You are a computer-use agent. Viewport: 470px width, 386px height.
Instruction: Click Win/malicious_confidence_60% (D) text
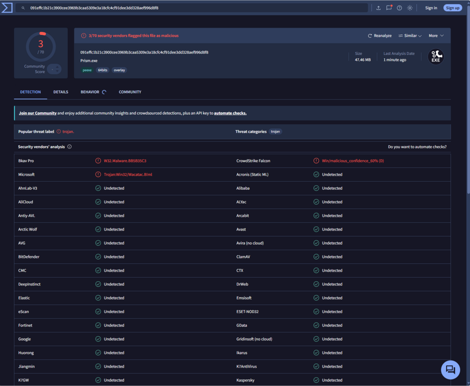coord(353,161)
